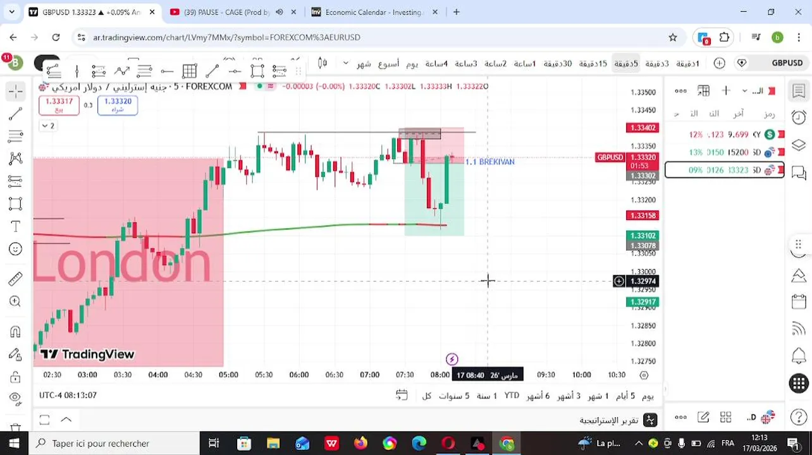Viewport: 812px width, 455px height.
Task: Open the go-to-date calendar icon
Action: [x=402, y=396]
